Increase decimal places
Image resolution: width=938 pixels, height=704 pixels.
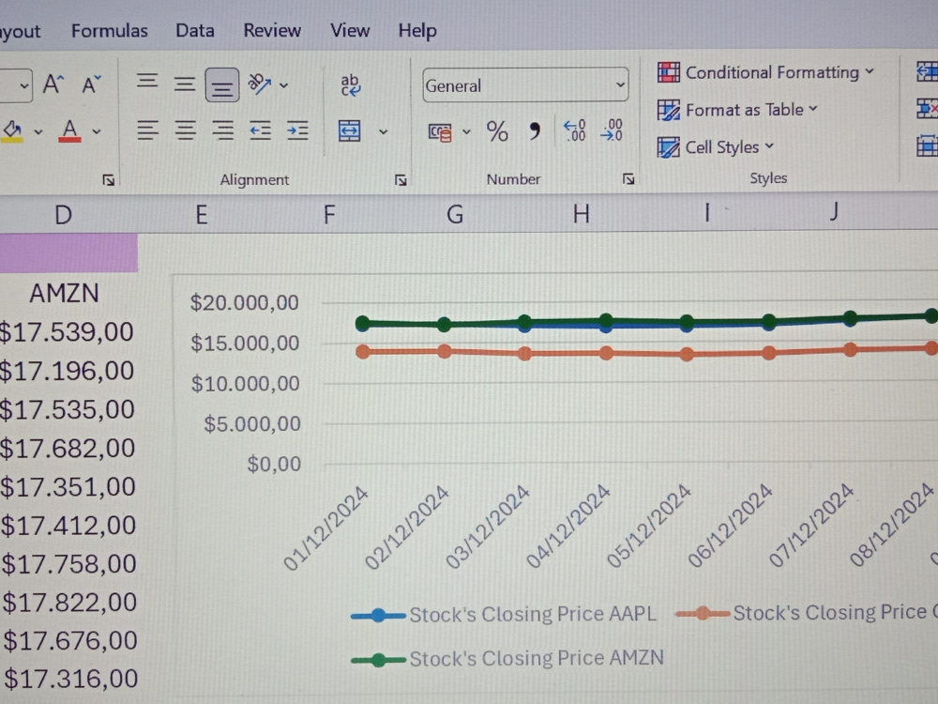(575, 130)
